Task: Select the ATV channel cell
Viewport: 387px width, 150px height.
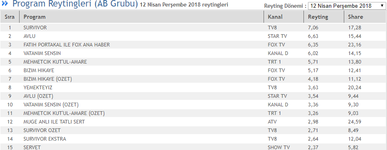Action: 272,121
